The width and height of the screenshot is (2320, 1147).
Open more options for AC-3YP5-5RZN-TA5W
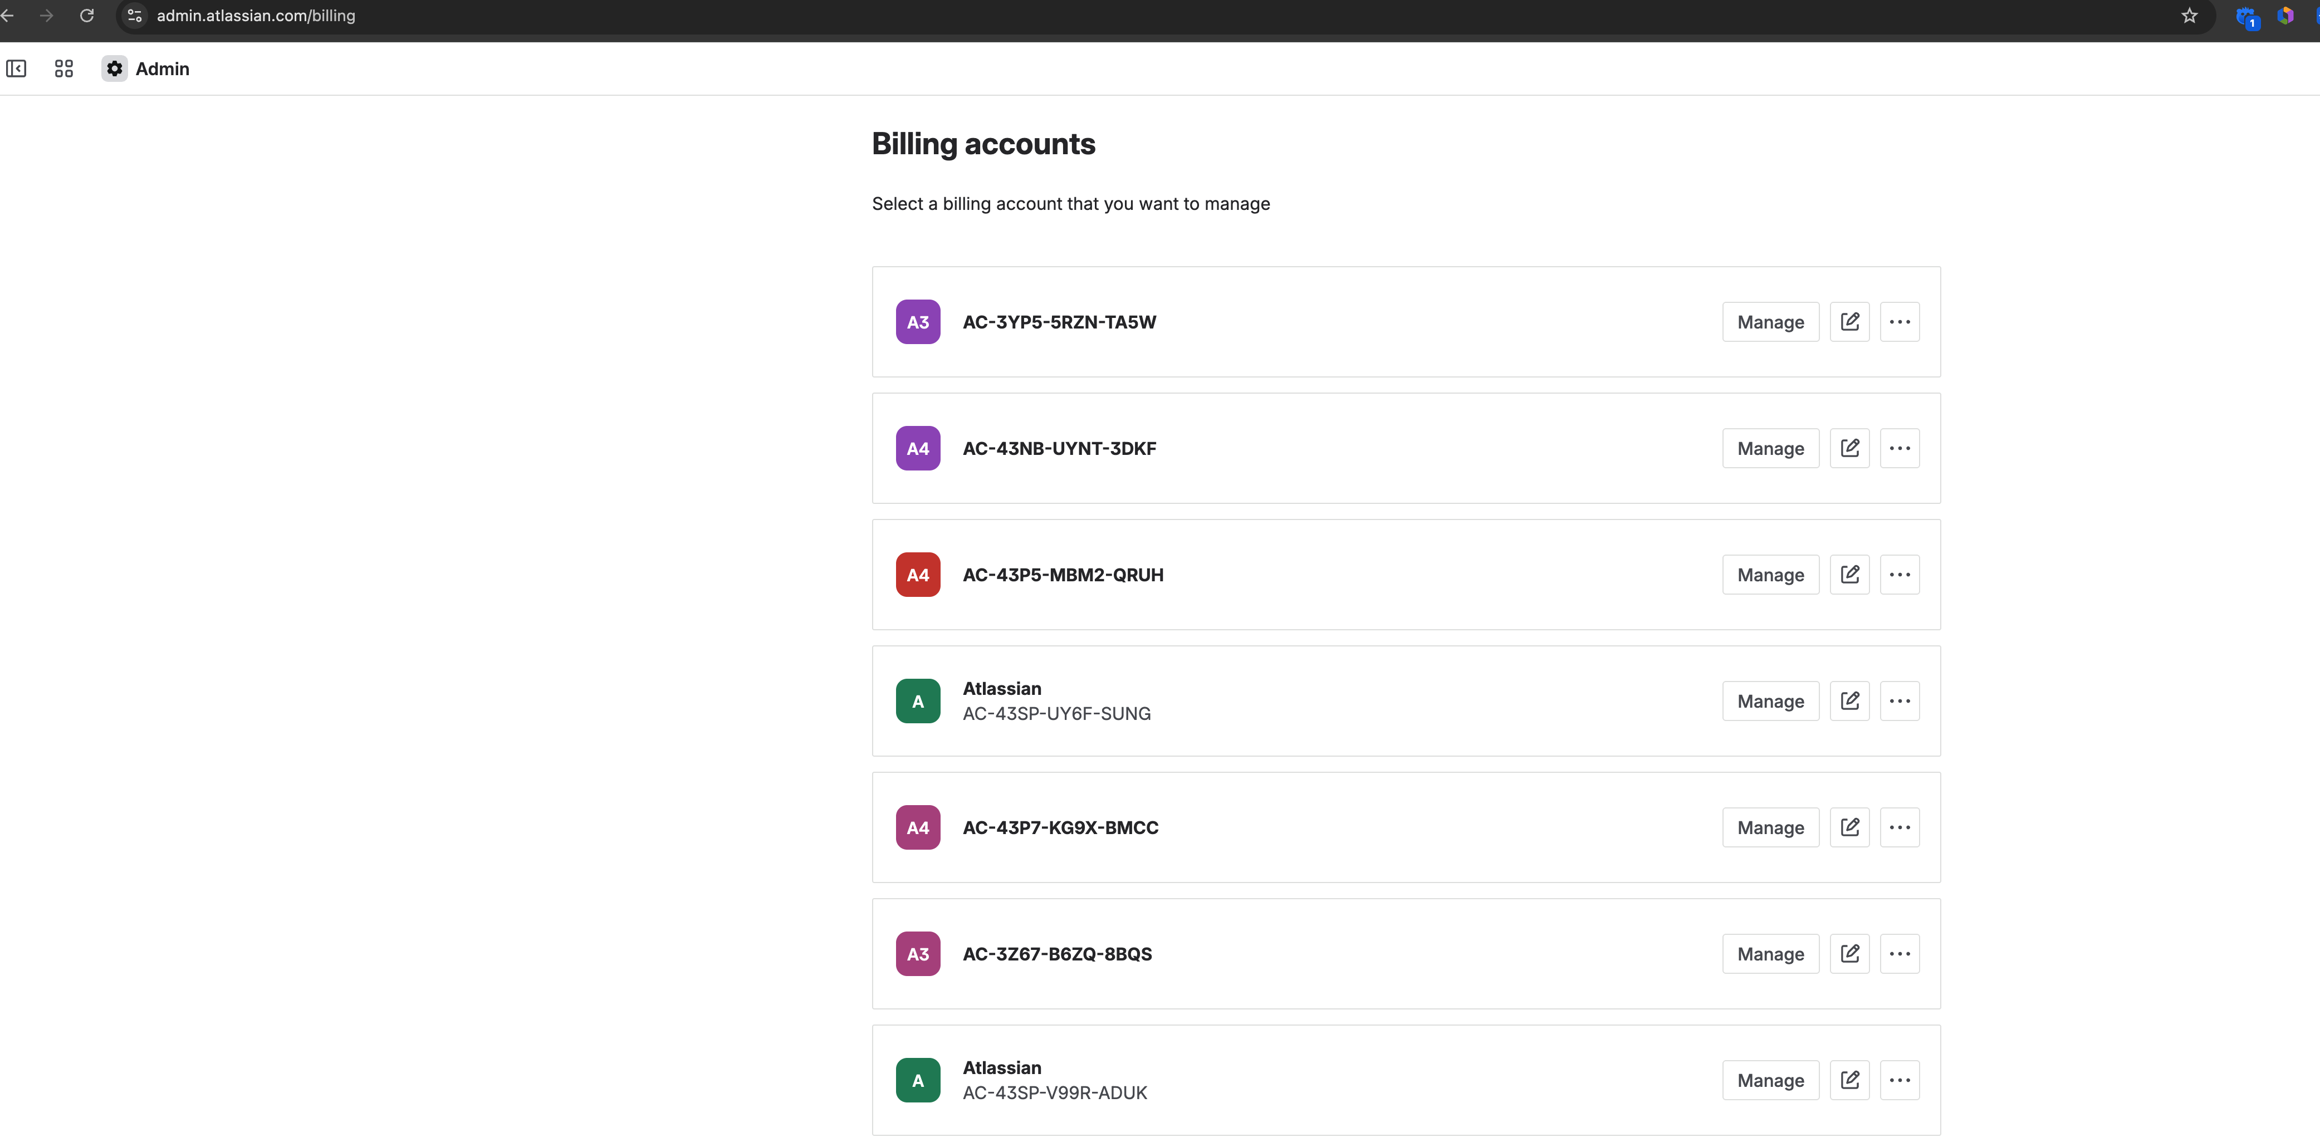pos(1900,322)
